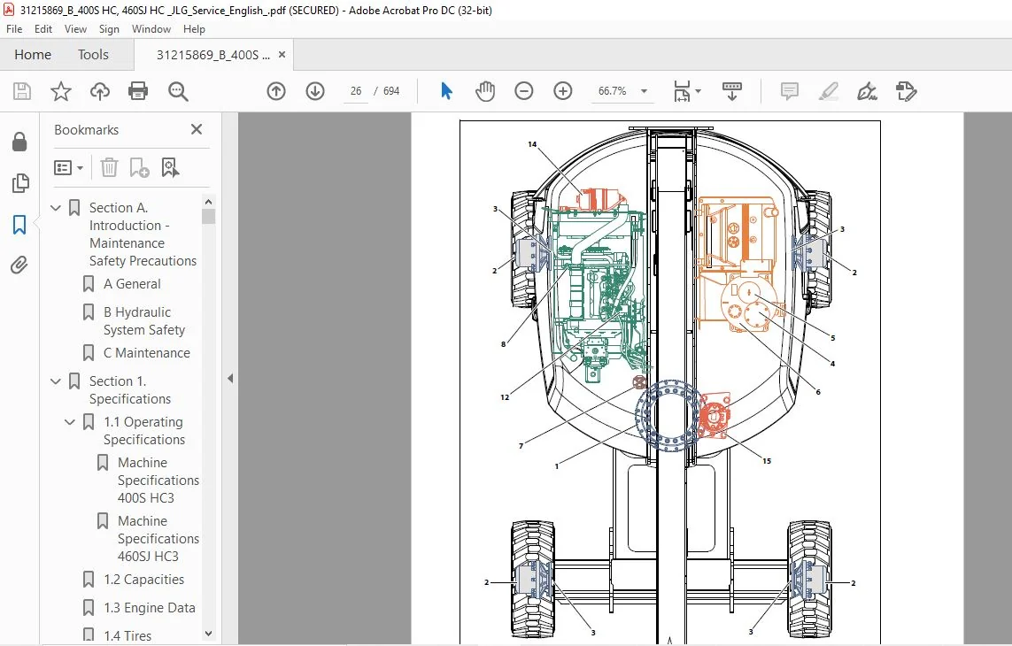Image resolution: width=1012 pixels, height=646 pixels.
Task: Zoom out with minus button
Action: [524, 91]
